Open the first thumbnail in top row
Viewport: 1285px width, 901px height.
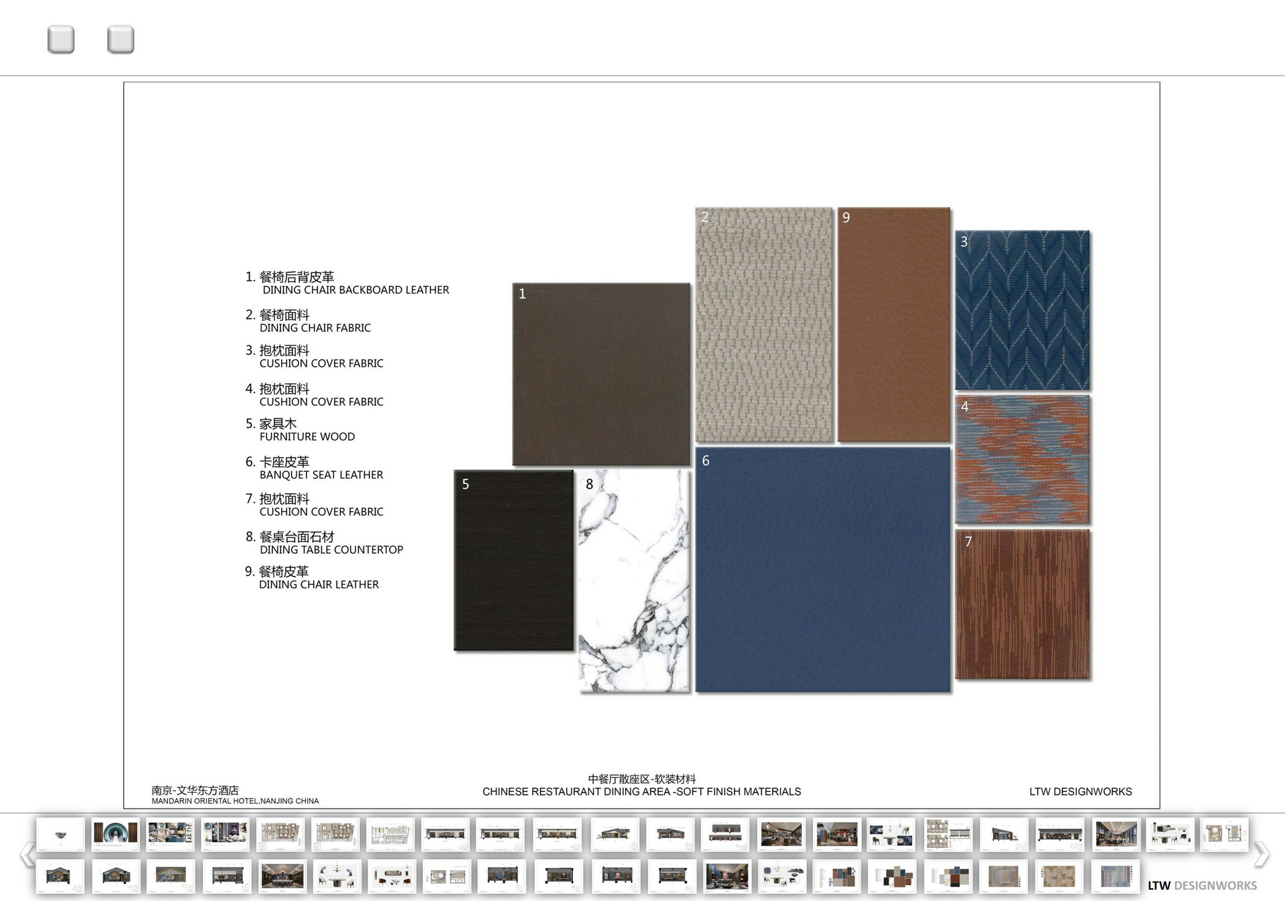point(60,834)
